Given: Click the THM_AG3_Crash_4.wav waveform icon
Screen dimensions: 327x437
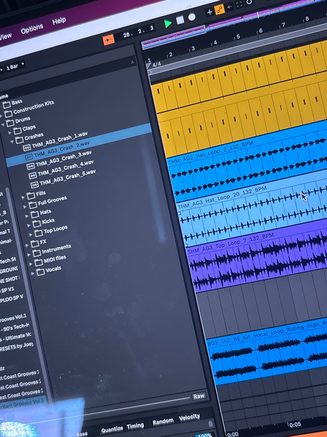Looking at the screenshot, I should point(33,176).
